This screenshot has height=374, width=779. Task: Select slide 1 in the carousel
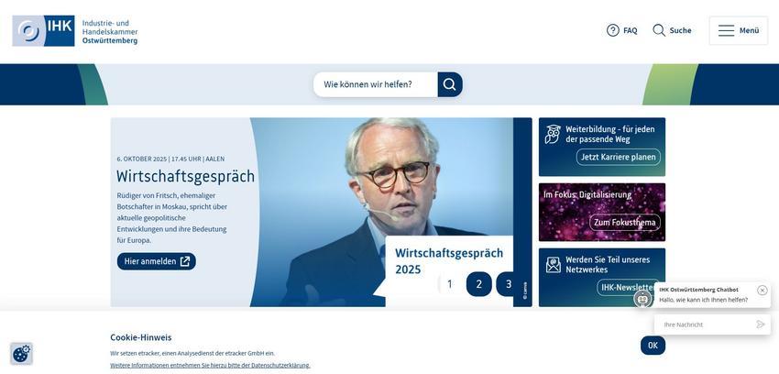tap(450, 284)
